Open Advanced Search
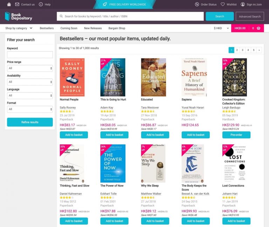The height and width of the screenshot is (227, 269). 250,16
